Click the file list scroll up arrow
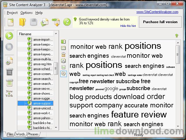Viewport: 186px width, 140px height. click(x=56, y=33)
